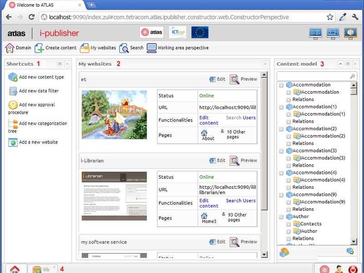Click the My websites scrollbar down arrow

264,255
